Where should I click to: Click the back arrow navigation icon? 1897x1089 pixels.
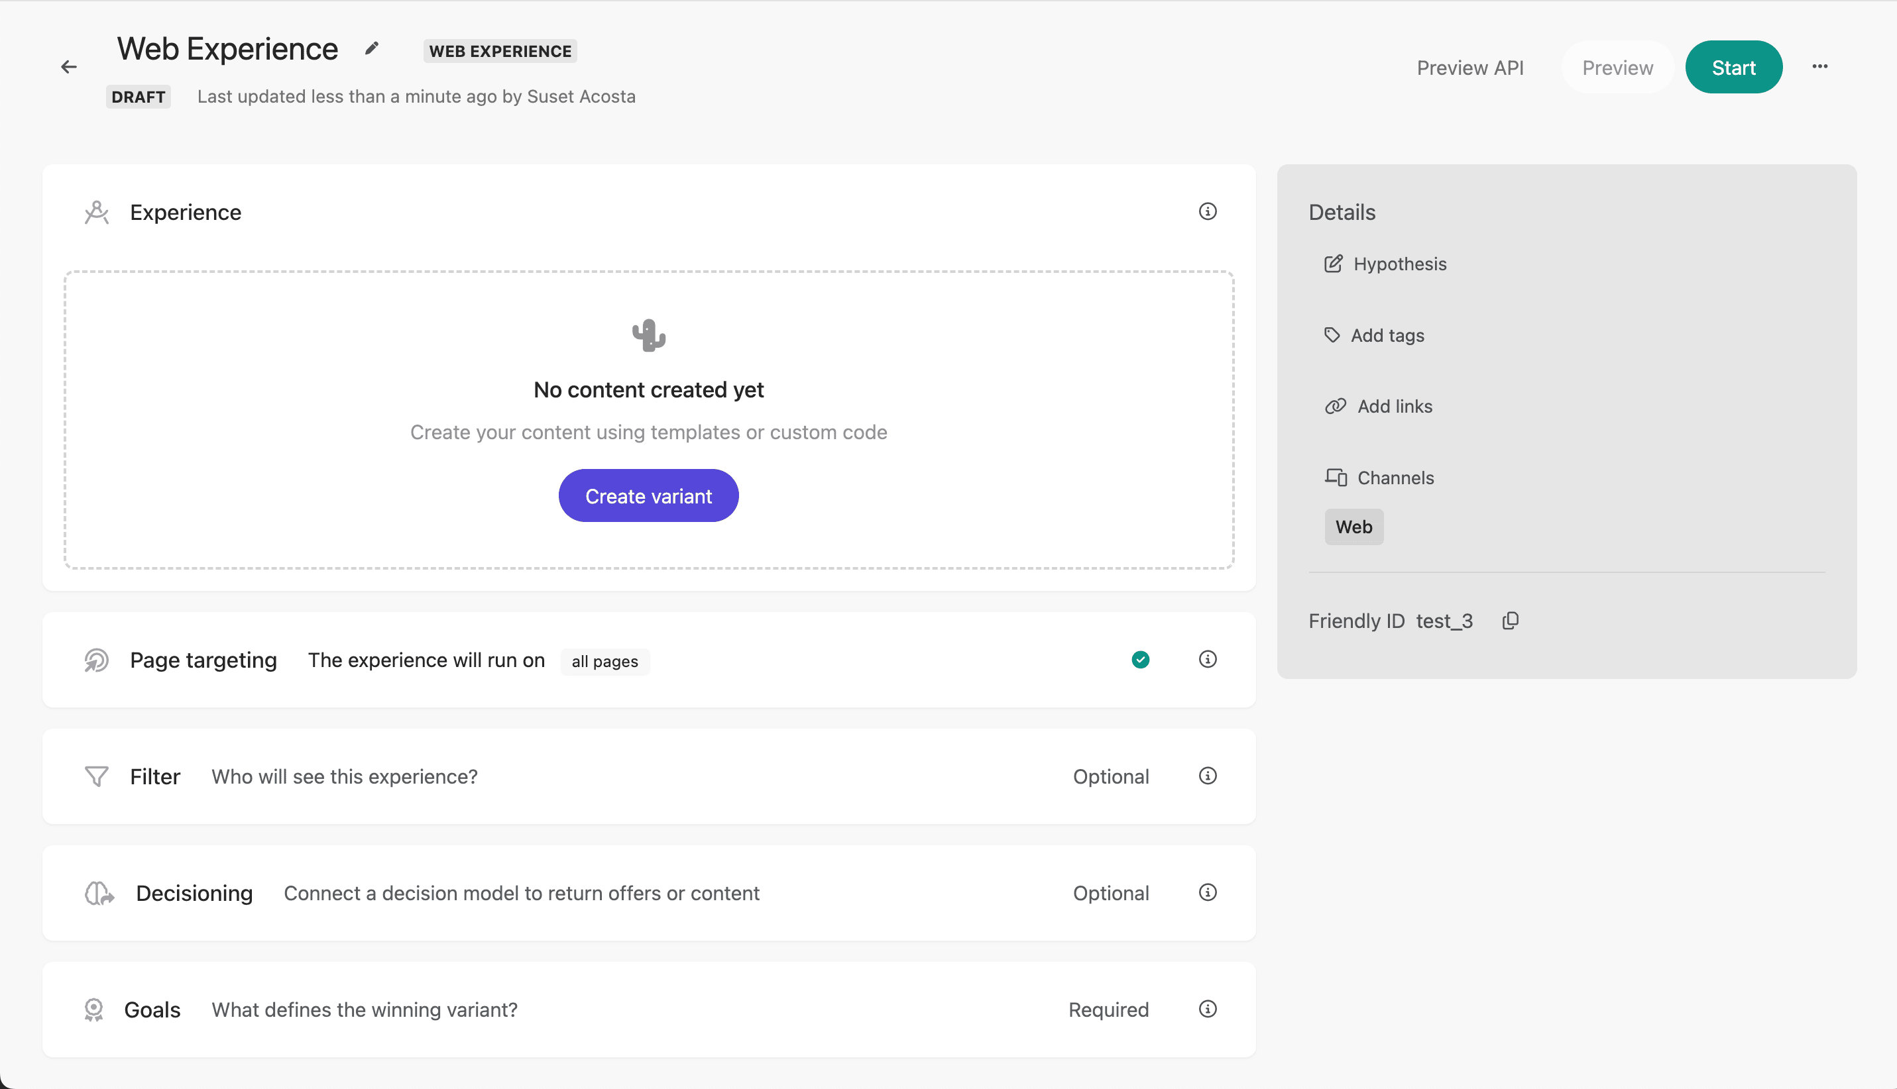pos(69,66)
